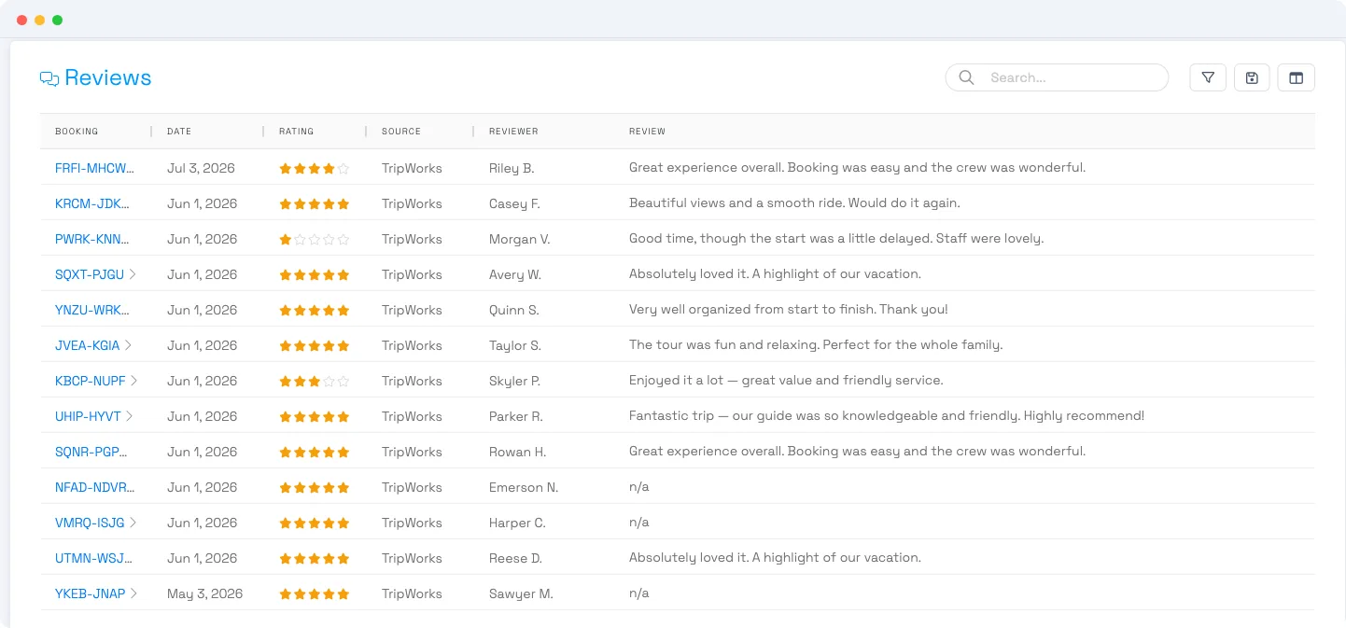Click reviewer name Sawyer M.
Image resolution: width=1346 pixels, height=628 pixels.
[521, 593]
